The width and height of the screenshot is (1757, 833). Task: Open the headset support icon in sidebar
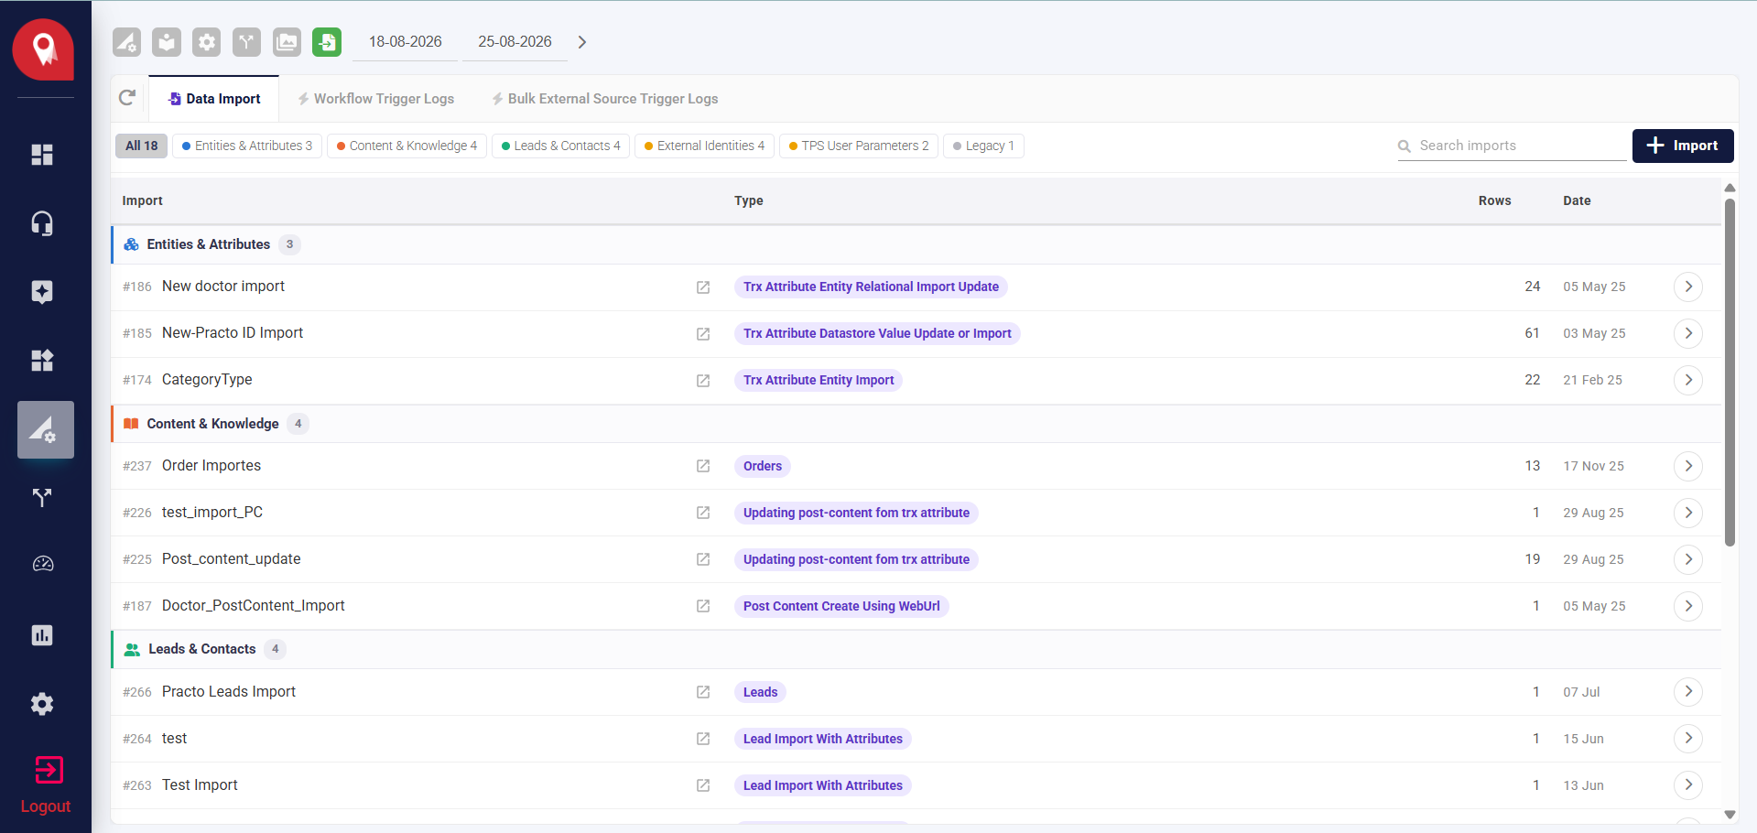[x=42, y=223]
